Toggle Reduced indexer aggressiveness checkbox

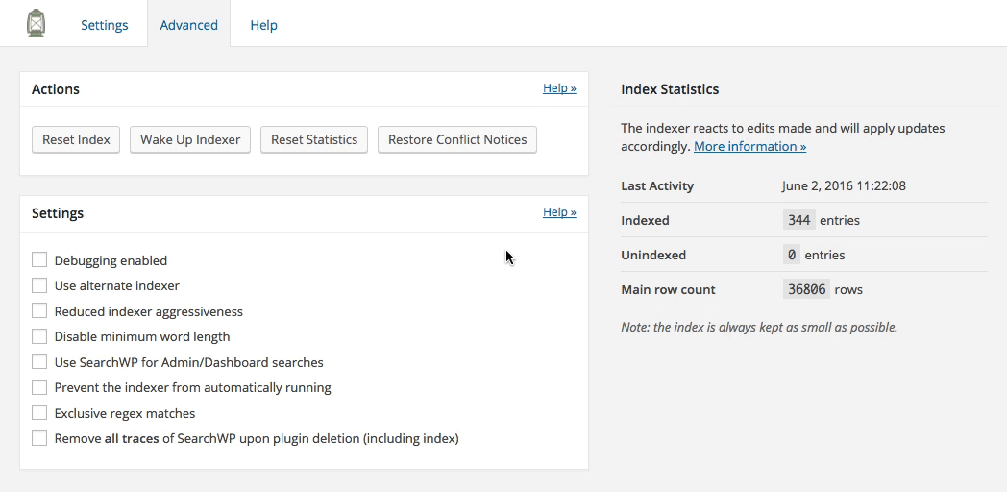pos(39,311)
